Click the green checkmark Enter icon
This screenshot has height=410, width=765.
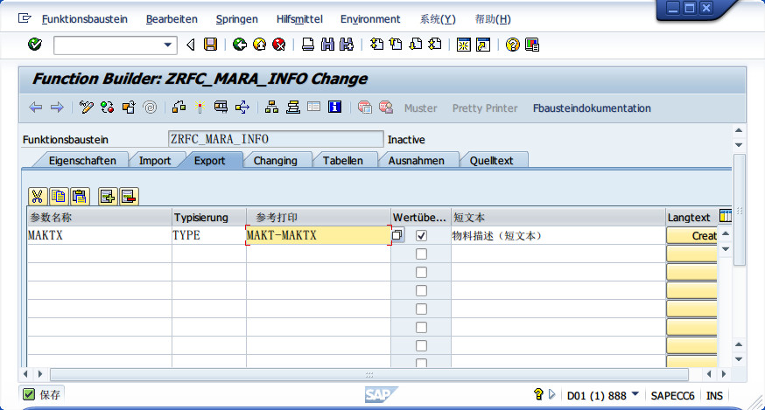click(35, 45)
